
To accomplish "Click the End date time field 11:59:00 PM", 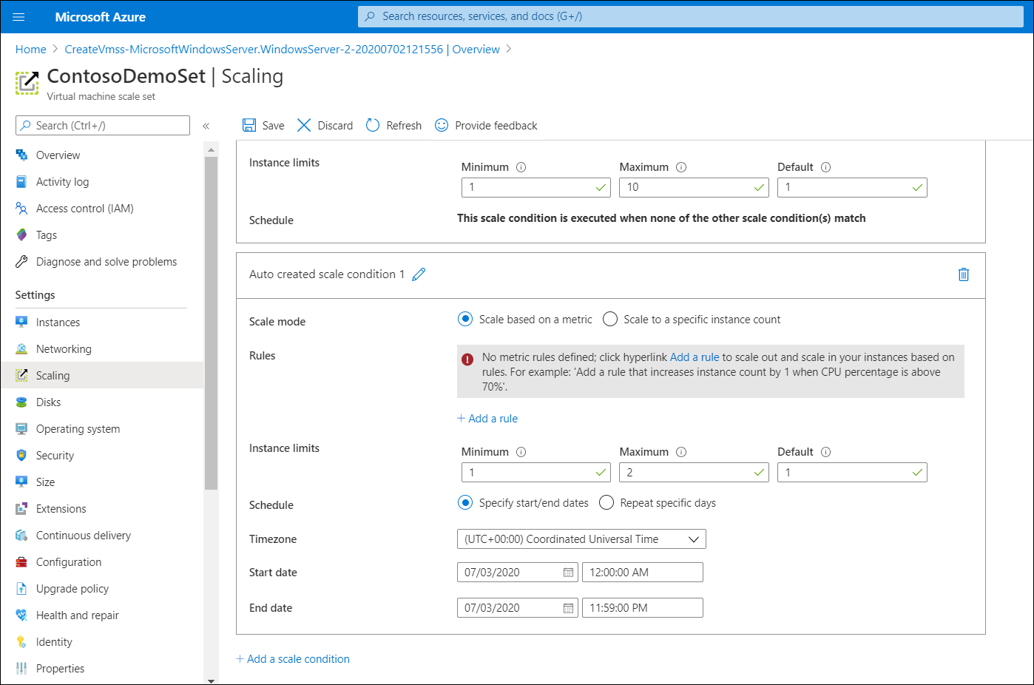I will click(x=643, y=608).
